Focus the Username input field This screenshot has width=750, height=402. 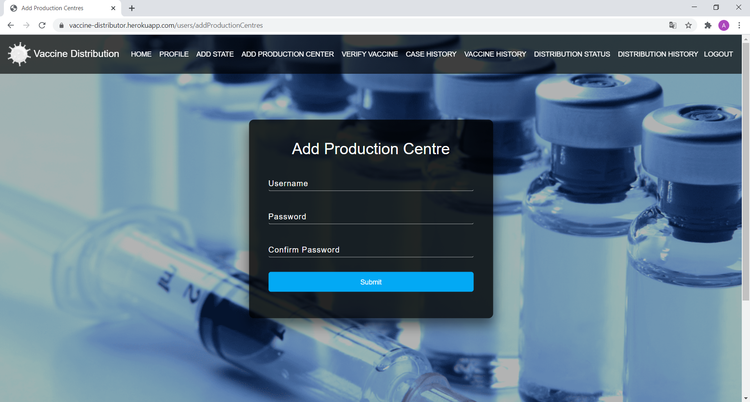pyautogui.click(x=371, y=183)
